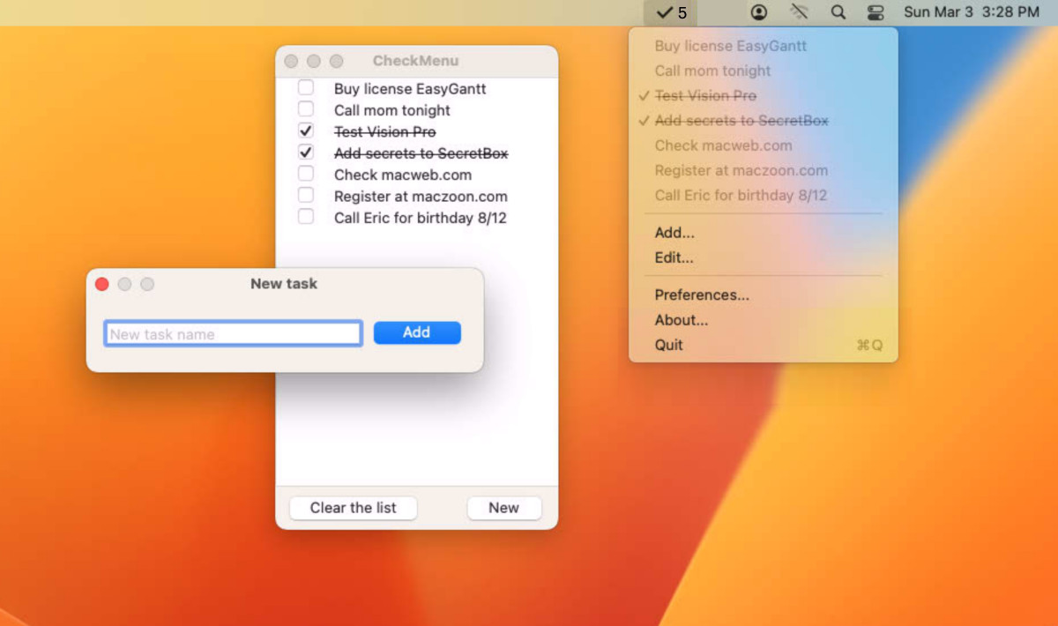
Task: Uncheck the Add secrets to SecretBox checkbox
Action: point(305,153)
